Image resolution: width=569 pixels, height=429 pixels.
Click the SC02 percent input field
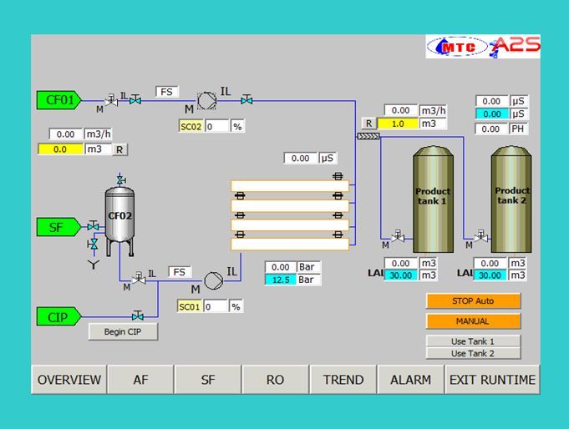click(x=217, y=127)
